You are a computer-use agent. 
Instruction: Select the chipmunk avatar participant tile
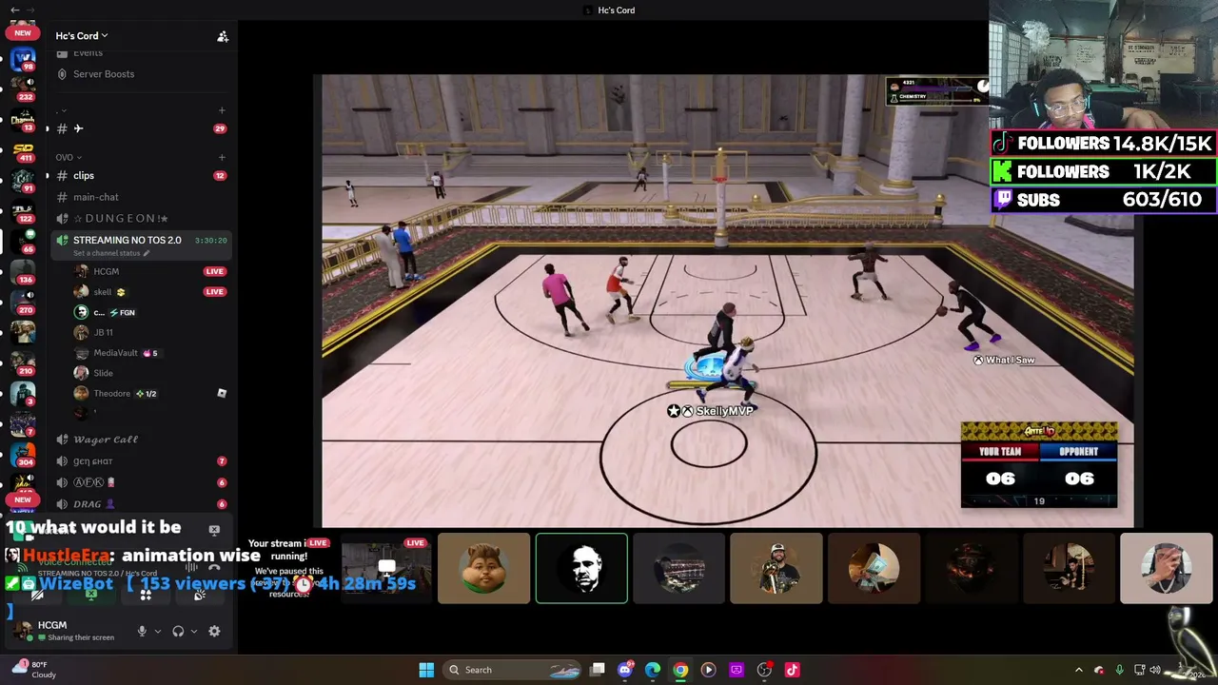click(483, 568)
